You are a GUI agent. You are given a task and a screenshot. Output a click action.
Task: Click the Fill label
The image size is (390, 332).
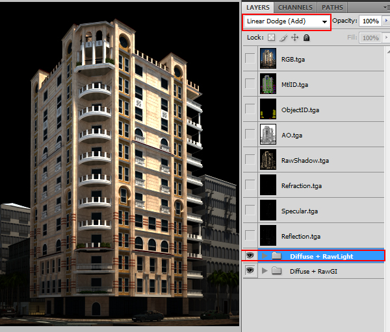[352, 38]
